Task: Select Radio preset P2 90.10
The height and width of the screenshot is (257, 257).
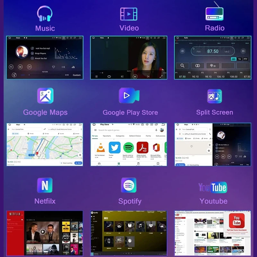Action: 194,75
